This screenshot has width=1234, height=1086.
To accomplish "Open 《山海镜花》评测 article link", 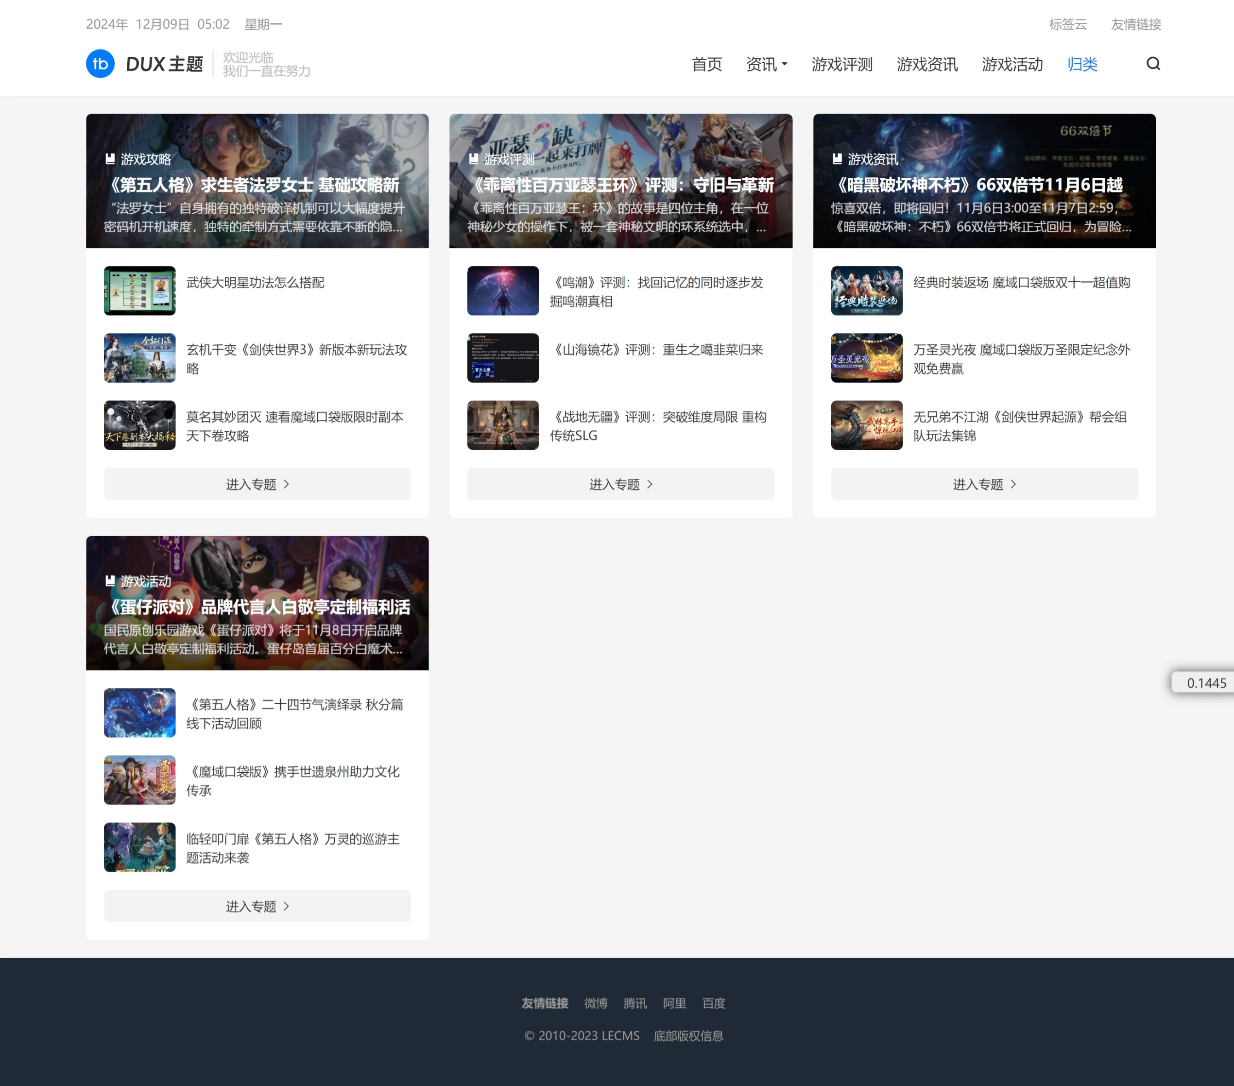I will coord(657,350).
